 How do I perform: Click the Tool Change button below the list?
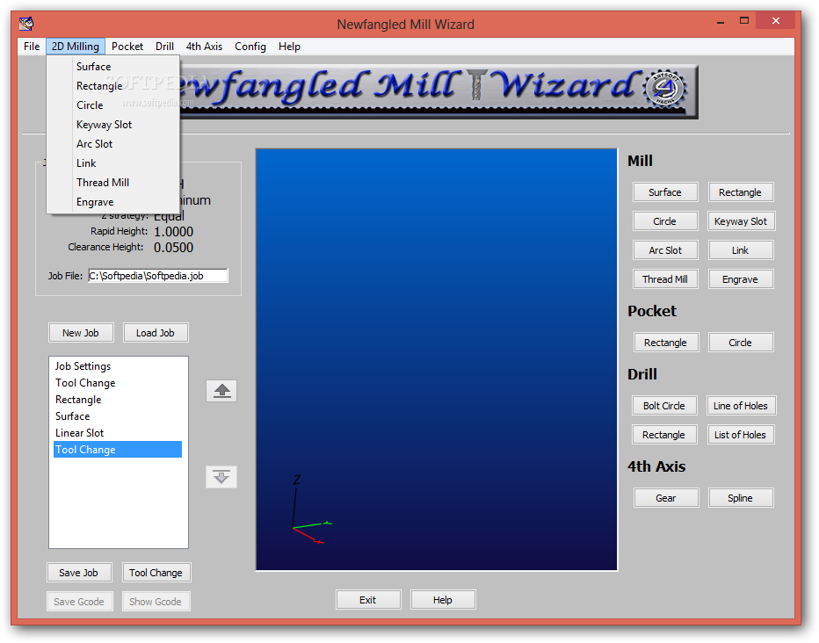pyautogui.click(x=156, y=573)
